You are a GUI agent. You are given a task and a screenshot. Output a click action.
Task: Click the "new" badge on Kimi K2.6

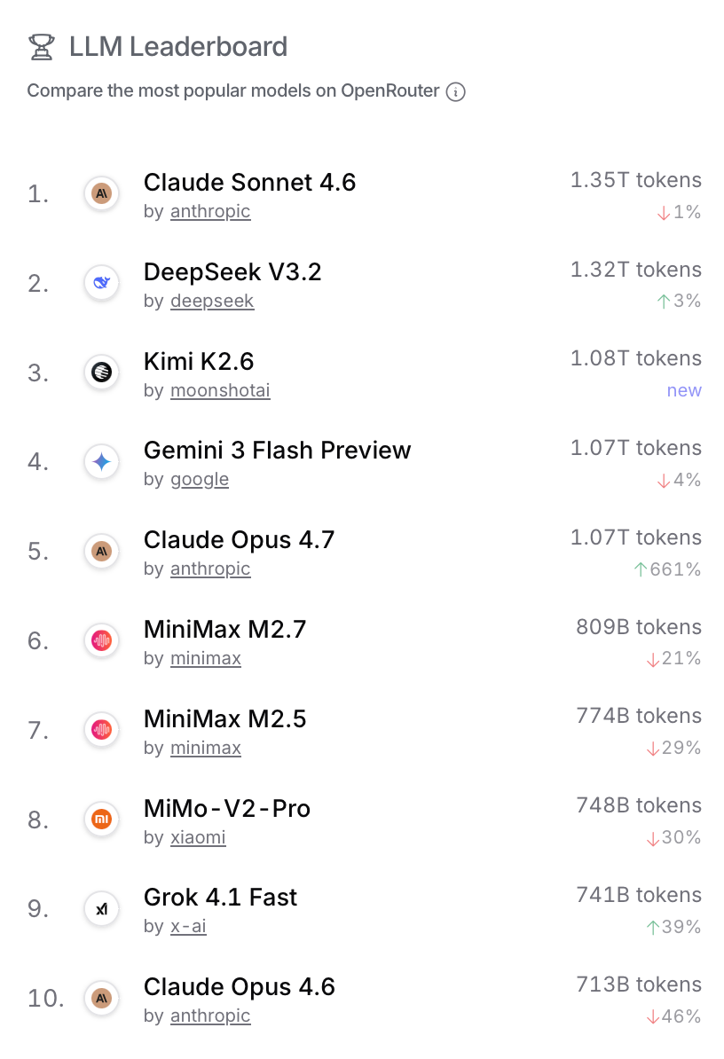pyautogui.click(x=684, y=390)
